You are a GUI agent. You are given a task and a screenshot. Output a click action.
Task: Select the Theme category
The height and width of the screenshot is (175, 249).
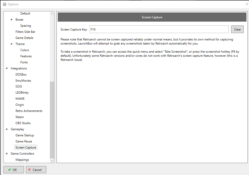click(x=20, y=44)
